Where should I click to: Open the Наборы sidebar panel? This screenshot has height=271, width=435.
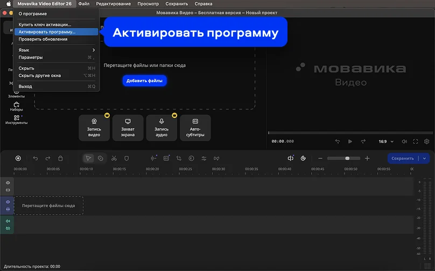(16, 106)
